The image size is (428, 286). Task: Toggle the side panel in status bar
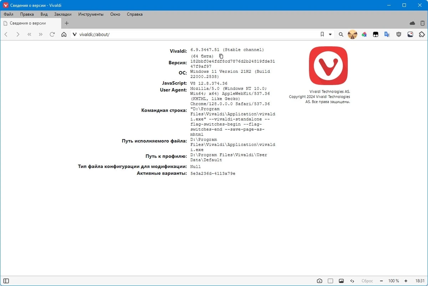click(x=6, y=281)
